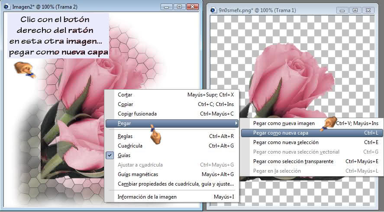The height and width of the screenshot is (212, 384).
Task: Choose Pegar como nueva imagen
Action: click(x=312, y=123)
